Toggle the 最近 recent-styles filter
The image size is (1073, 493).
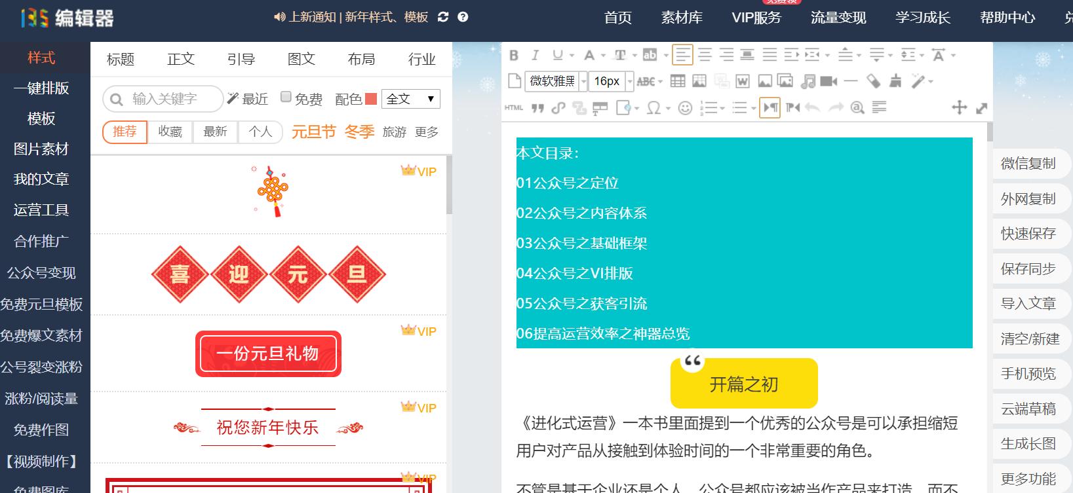pyautogui.click(x=247, y=99)
